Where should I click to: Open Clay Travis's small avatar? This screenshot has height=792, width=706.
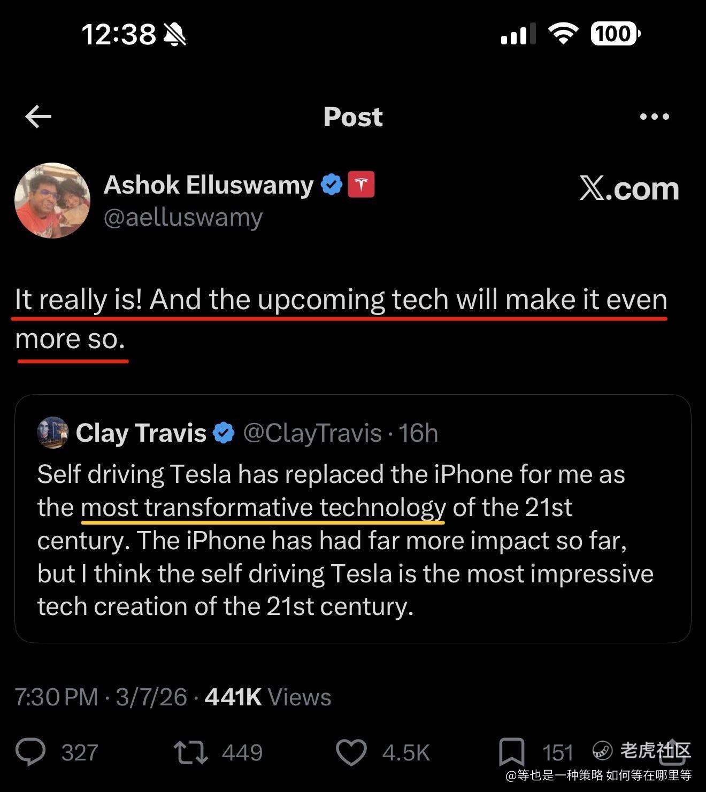click(x=52, y=432)
